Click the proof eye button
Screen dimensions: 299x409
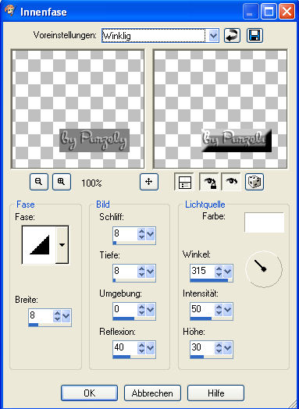click(x=231, y=182)
